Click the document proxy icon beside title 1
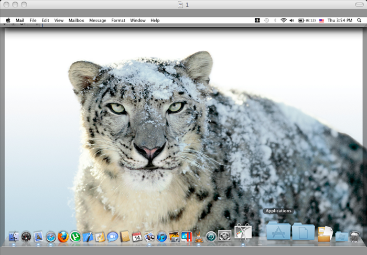367x255 pixels. pyautogui.click(x=180, y=5)
